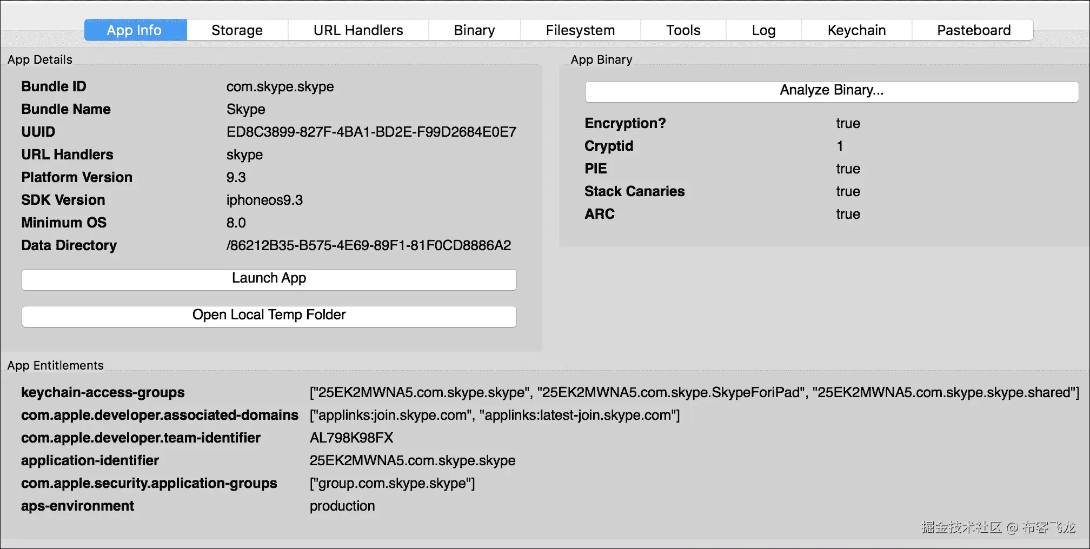Click the Analyze Binary button
Image resolution: width=1090 pixels, height=549 pixels.
[832, 91]
